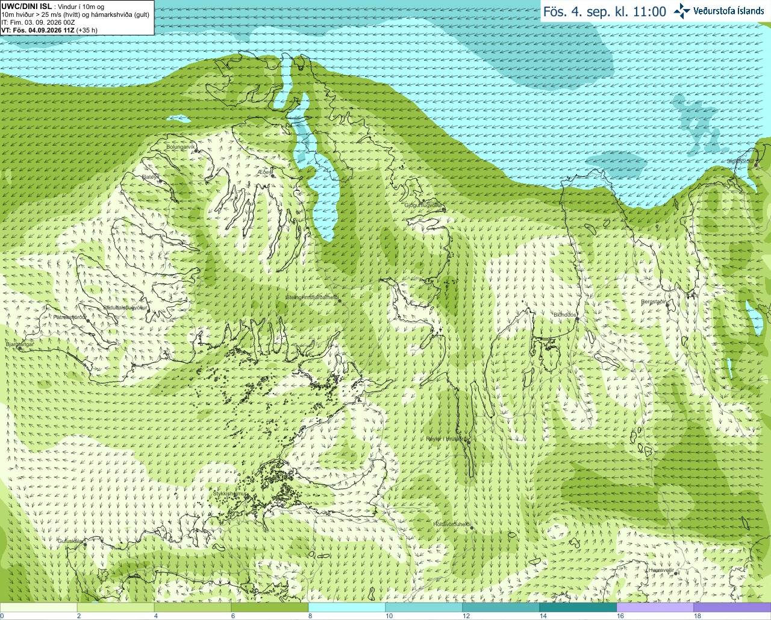Select the Gjögurflugvöllur station dot

click(445, 209)
